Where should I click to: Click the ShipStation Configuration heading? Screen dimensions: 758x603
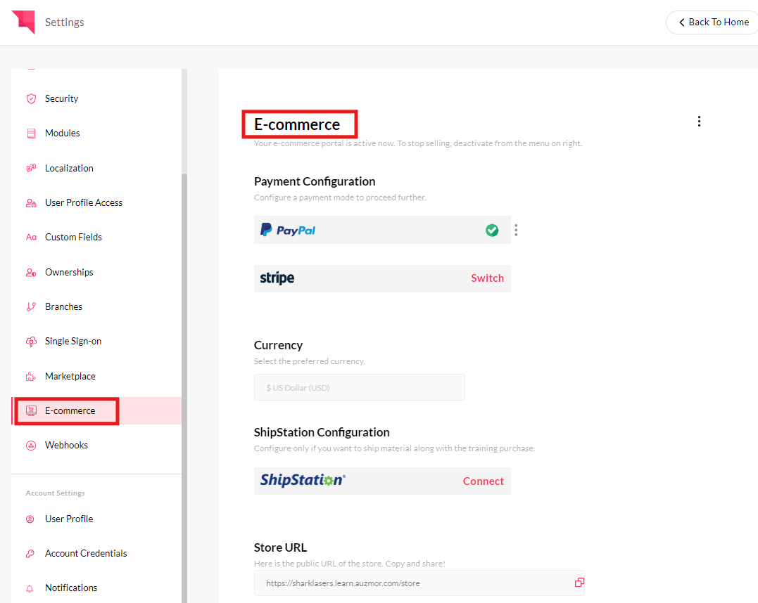click(x=322, y=432)
